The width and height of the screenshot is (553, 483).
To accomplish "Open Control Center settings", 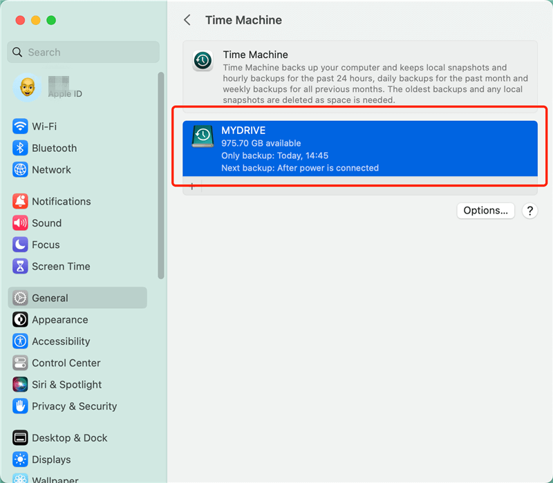I will click(x=64, y=363).
